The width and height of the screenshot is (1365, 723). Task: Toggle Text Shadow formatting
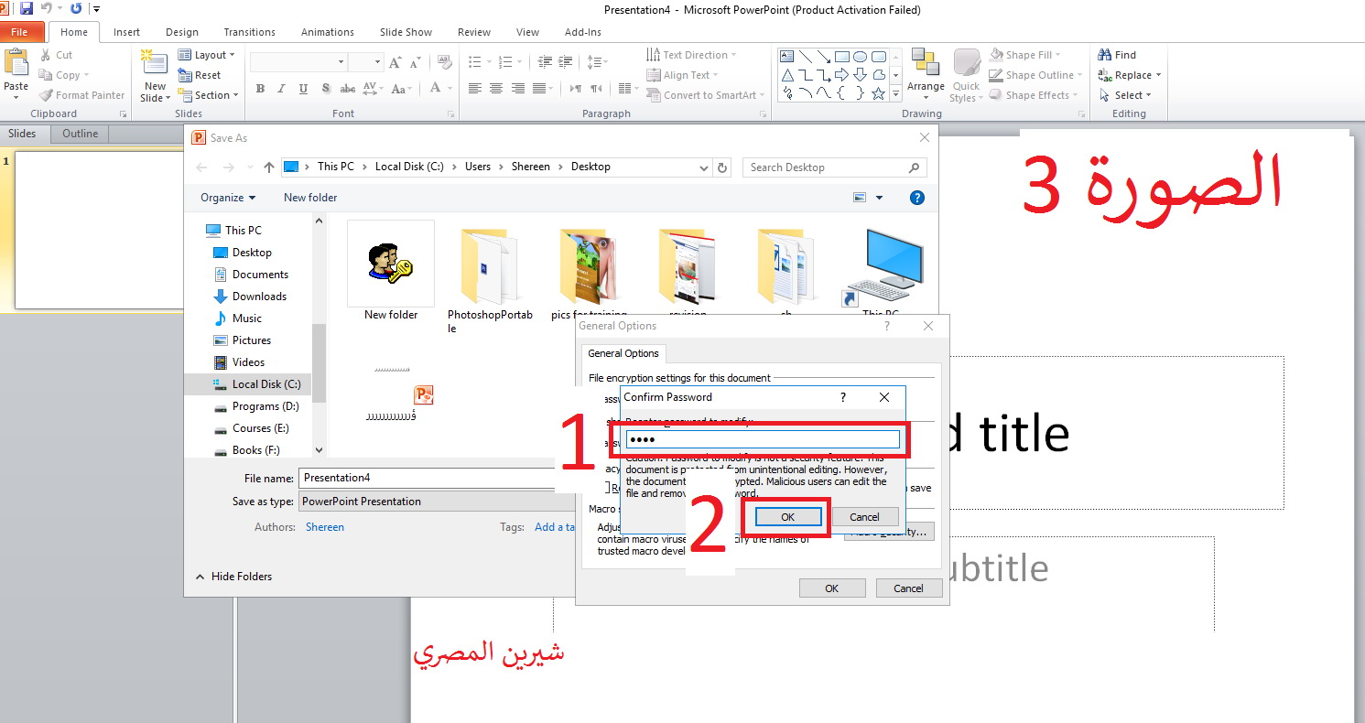[x=326, y=89]
